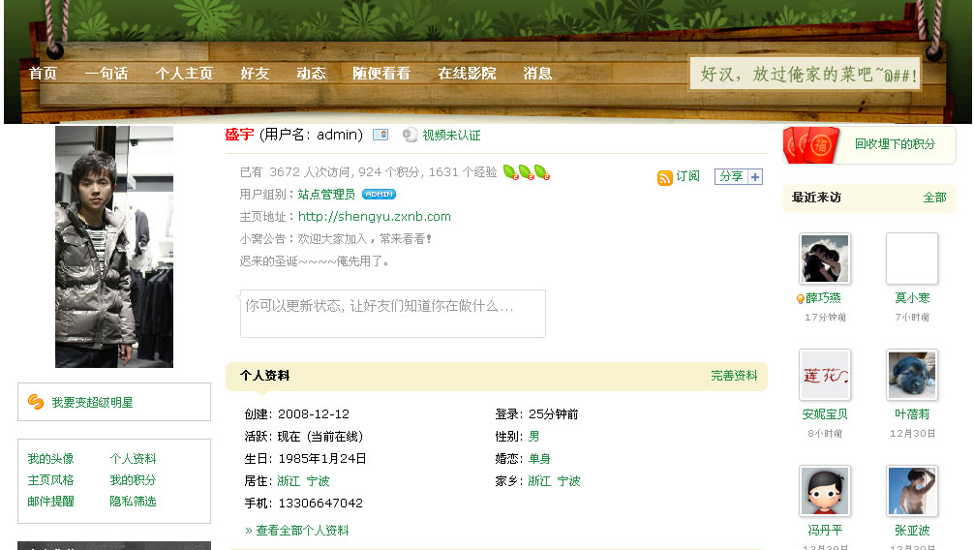Open 随便看看 in the navigation bar

381,74
